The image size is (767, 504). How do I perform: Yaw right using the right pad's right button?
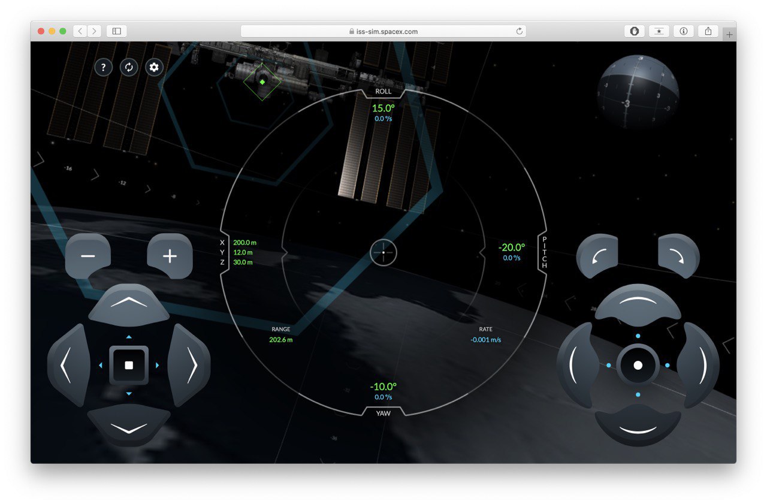coord(699,365)
